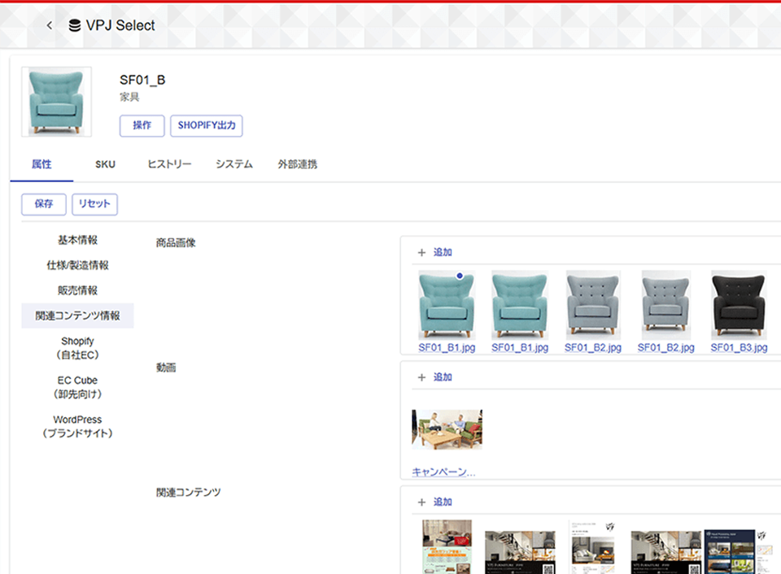Open the campaign video thumbnail with sofa
Viewport: 781px width, 574px height.
point(447,429)
